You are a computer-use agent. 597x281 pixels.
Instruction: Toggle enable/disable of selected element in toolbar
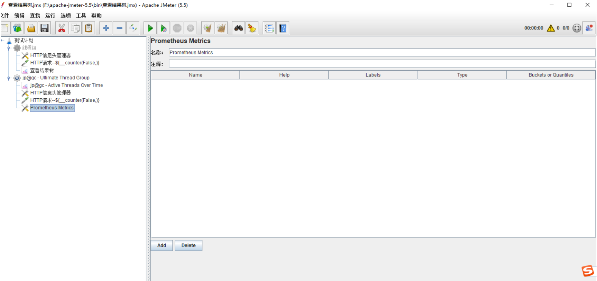[x=133, y=28]
